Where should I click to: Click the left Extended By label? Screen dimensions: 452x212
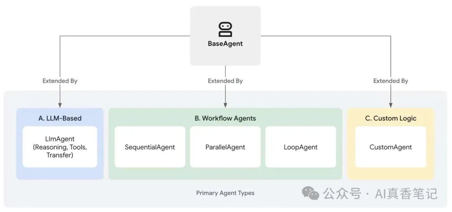click(60, 81)
